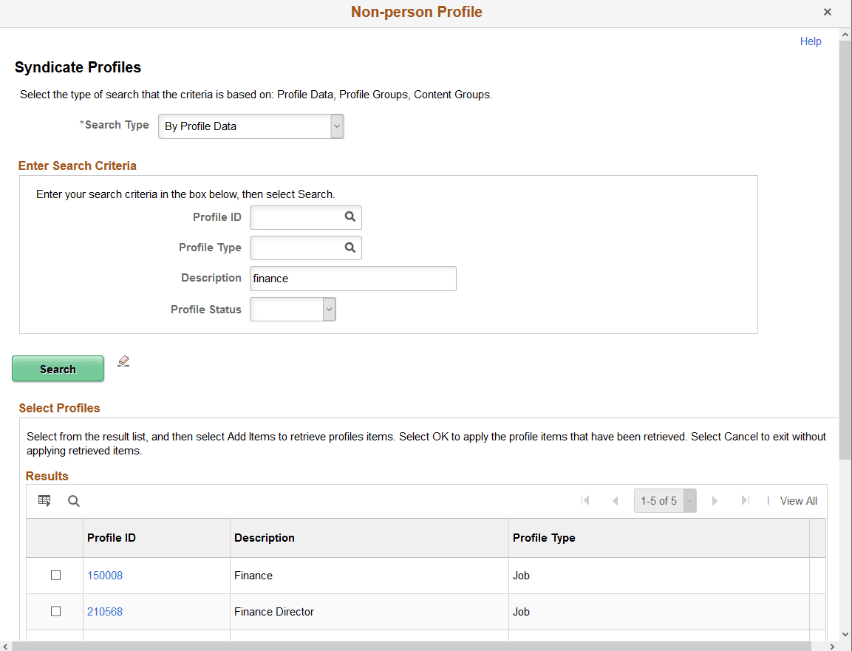Tick the checkbox in the first results row
This screenshot has width=852, height=651.
coord(55,575)
